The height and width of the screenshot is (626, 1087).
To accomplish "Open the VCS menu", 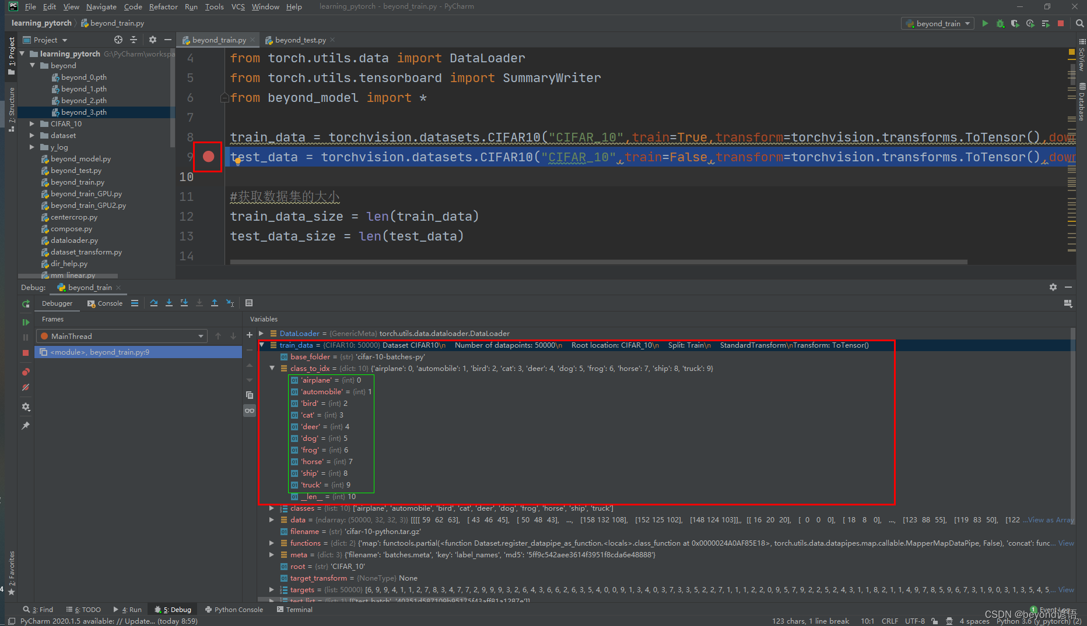I will [x=238, y=6].
